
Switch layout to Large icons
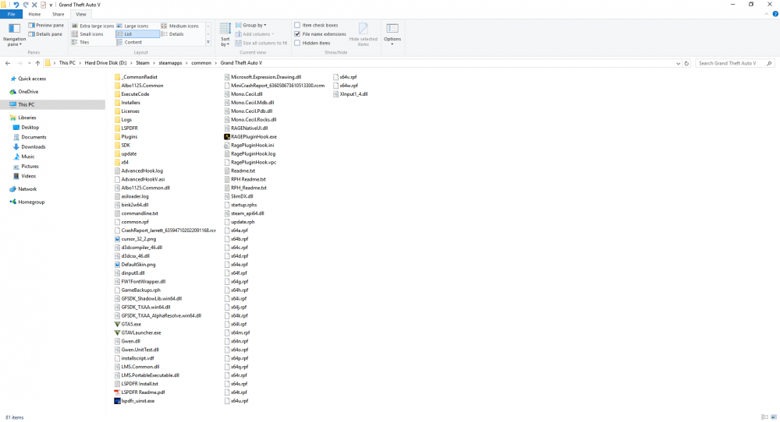click(133, 26)
